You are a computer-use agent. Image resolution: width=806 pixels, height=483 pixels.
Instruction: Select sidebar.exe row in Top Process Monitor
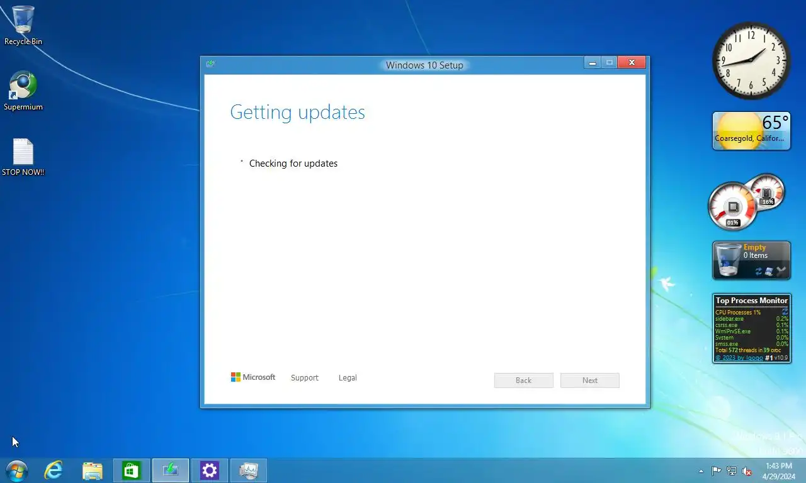coord(752,319)
